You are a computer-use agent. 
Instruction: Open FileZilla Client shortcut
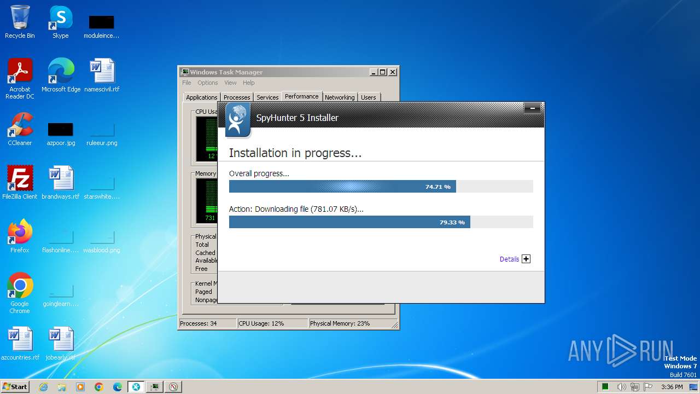click(20, 183)
